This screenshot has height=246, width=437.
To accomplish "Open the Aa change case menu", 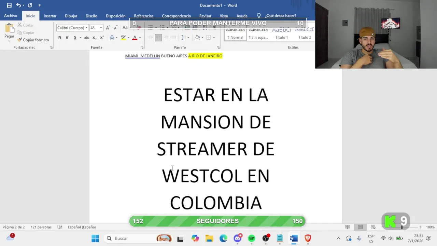I will click(125, 28).
